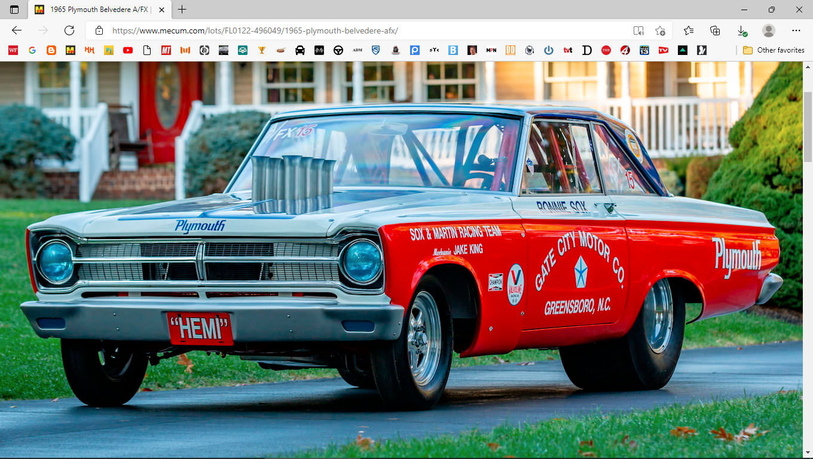
Task: Open the tvt bookmark
Action: (x=568, y=50)
